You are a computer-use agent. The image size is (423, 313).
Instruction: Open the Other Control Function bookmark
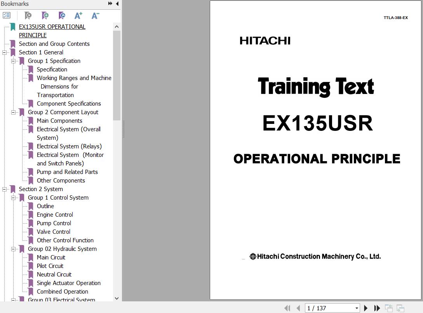pos(65,240)
